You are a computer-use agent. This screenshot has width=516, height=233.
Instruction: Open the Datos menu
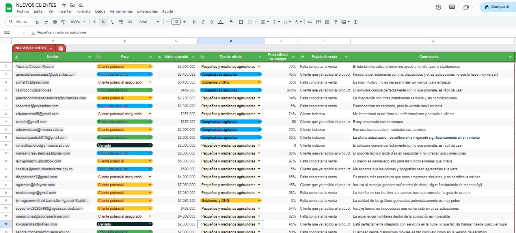tap(100, 11)
